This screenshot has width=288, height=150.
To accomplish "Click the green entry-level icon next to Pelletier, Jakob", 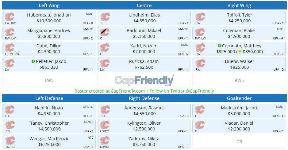I will coord(33,61).
